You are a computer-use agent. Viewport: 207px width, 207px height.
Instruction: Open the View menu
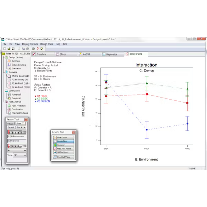pyautogui.click(x=17, y=44)
